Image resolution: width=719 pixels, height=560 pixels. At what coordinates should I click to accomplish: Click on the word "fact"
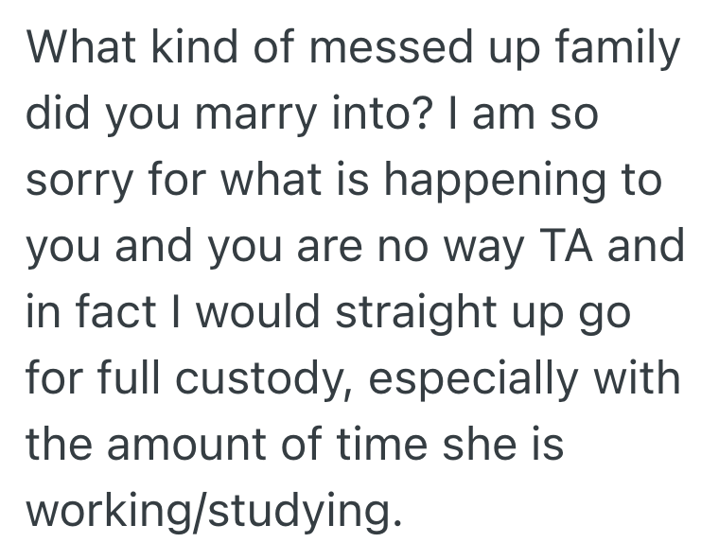(118, 312)
